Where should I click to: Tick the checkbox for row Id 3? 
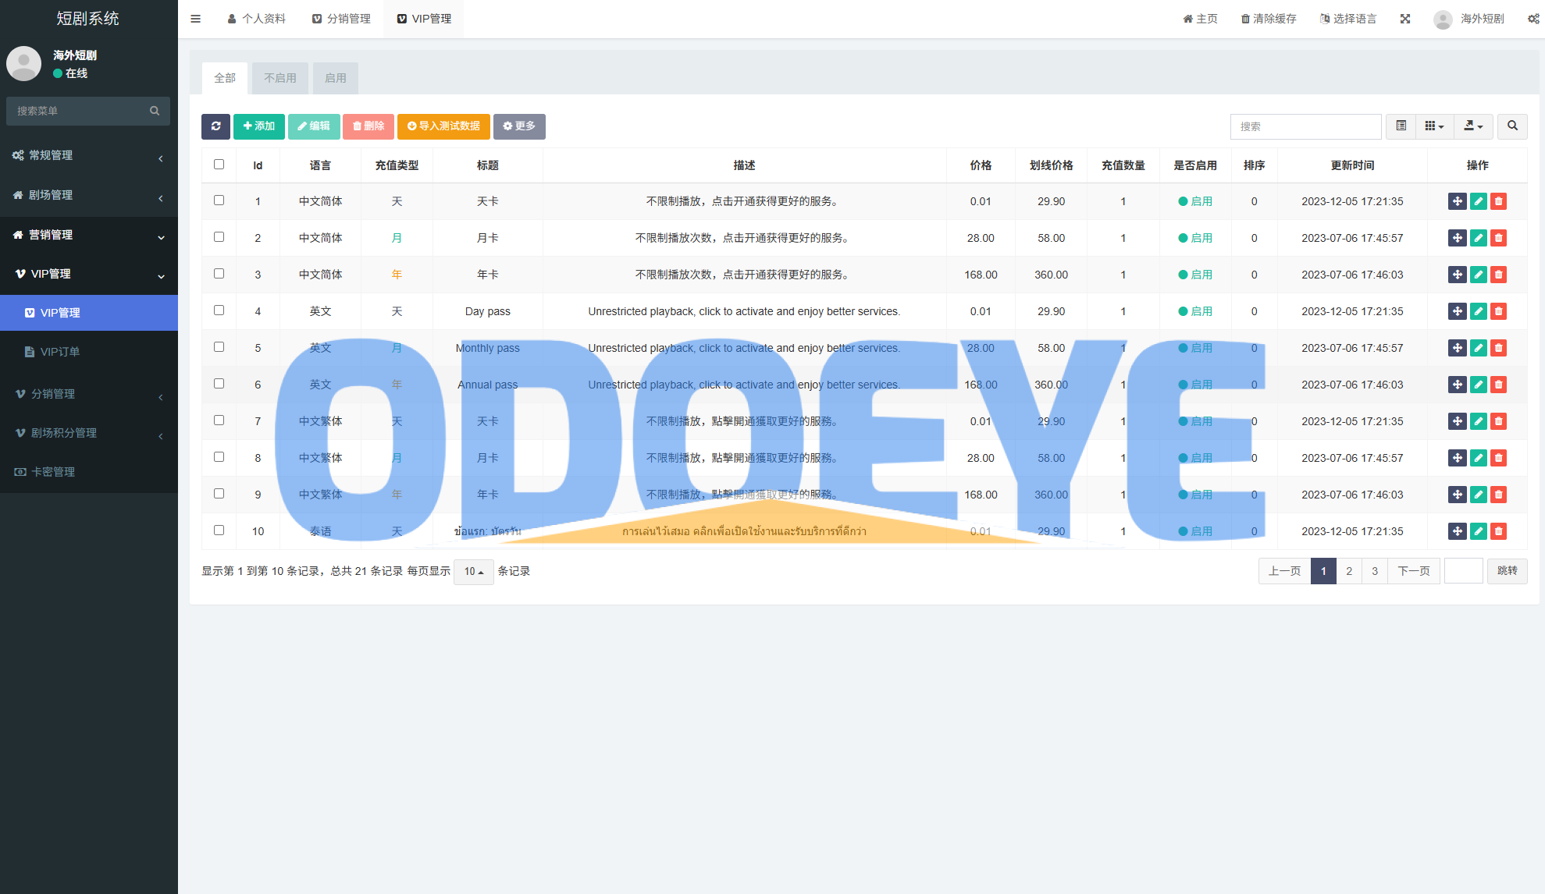pos(219,274)
